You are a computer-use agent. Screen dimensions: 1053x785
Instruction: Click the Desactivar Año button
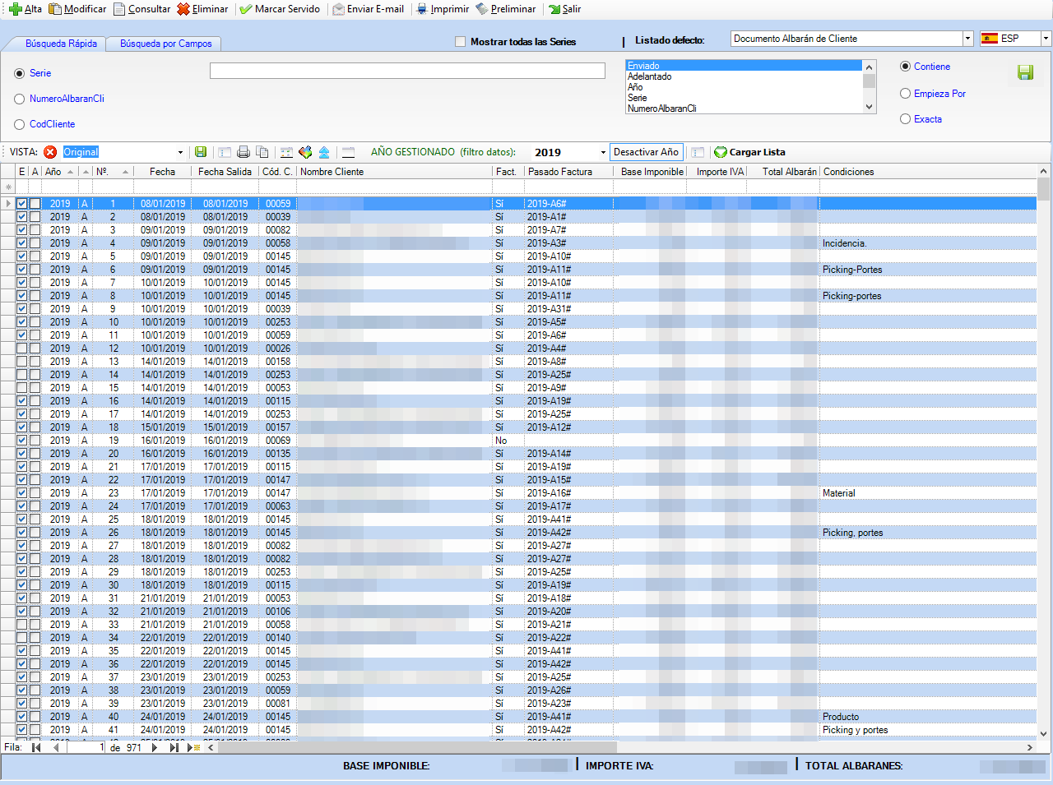click(x=647, y=152)
